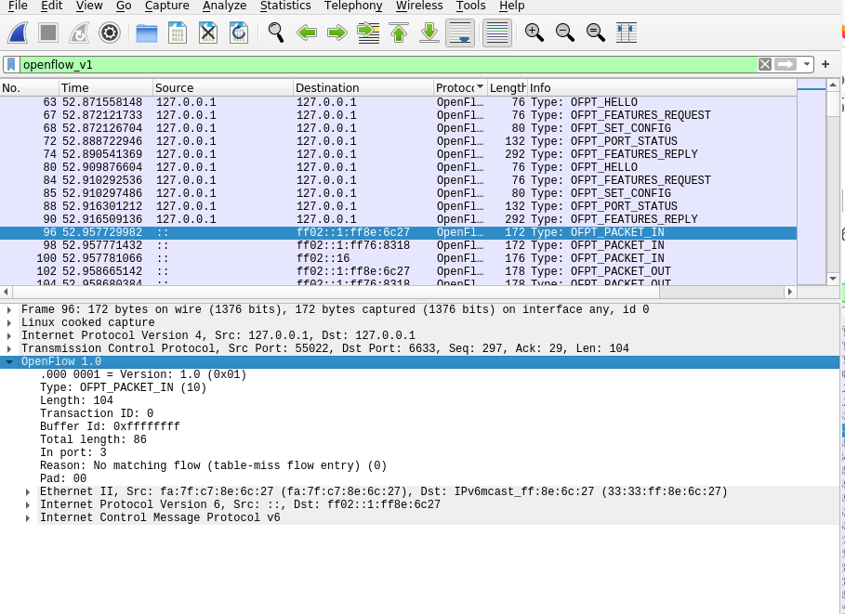Zoom in on packet text

tap(535, 33)
